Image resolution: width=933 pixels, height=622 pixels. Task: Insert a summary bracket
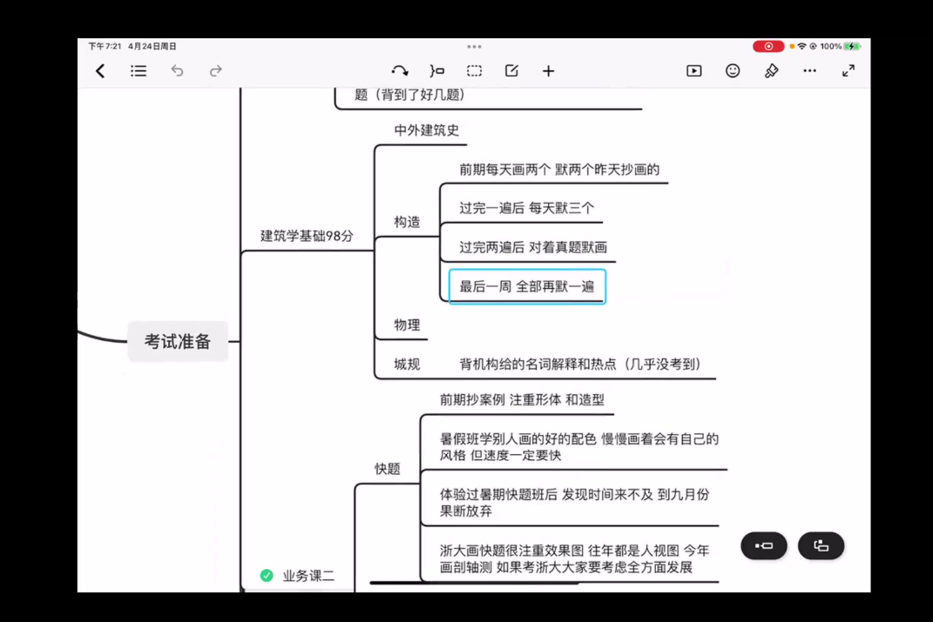point(436,71)
